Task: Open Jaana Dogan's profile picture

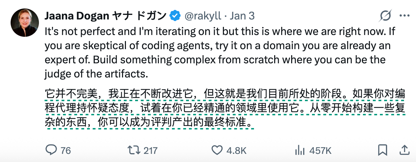Action: [x=24, y=22]
